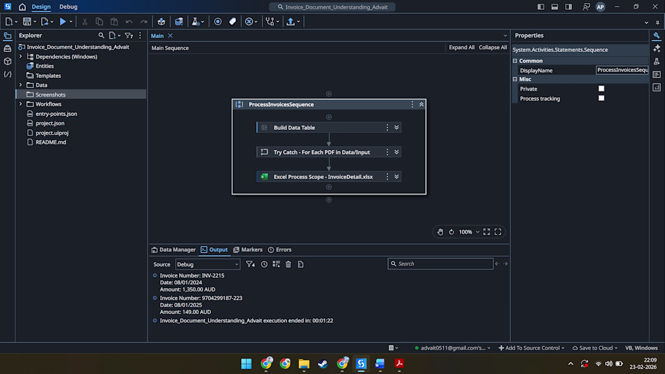The height and width of the screenshot is (374, 665).
Task: Switch to the Debug ribbon tab
Action: coord(68,7)
